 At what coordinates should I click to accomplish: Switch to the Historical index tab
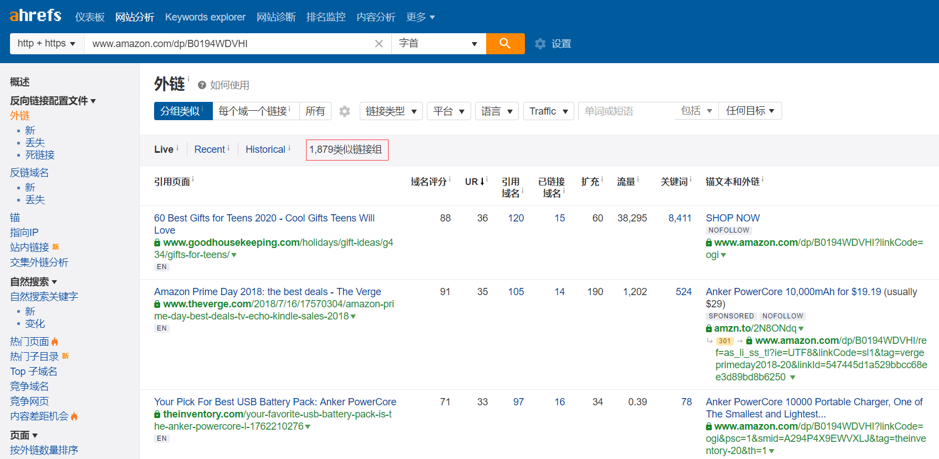pyautogui.click(x=266, y=149)
